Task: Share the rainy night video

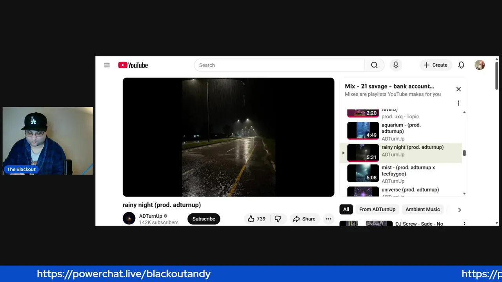Action: [x=304, y=219]
